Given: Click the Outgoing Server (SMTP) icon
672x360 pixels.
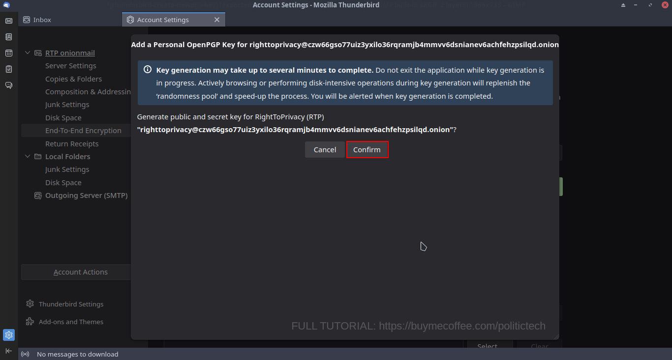Looking at the screenshot, I should (x=38, y=195).
